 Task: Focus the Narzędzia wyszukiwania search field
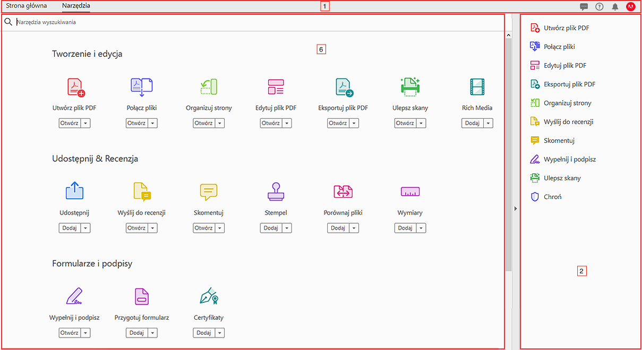pos(259,22)
